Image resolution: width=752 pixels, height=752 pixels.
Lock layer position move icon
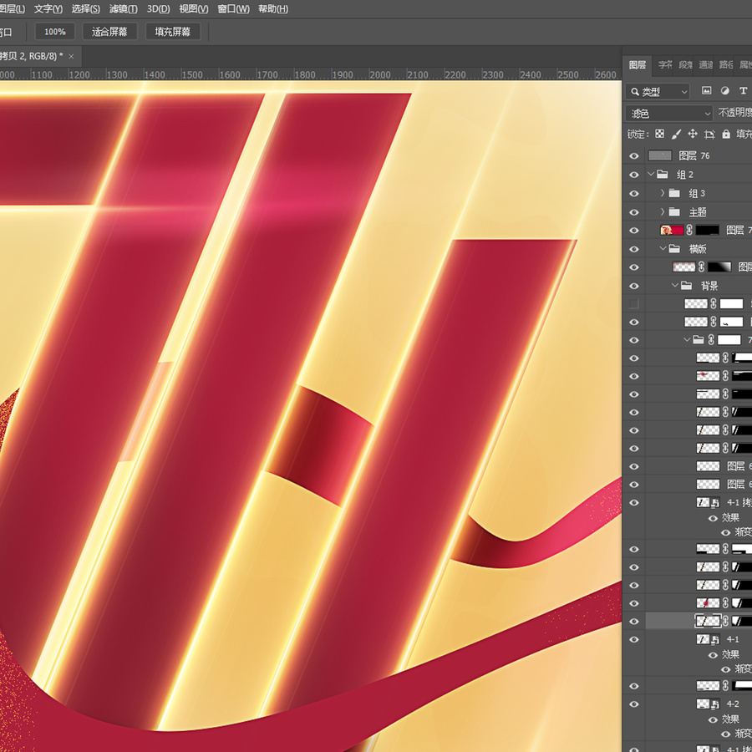(693, 134)
